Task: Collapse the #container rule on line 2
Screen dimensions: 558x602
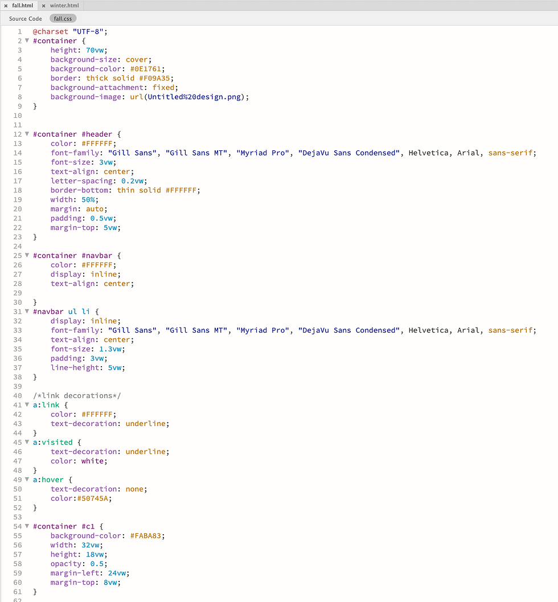Action: click(x=27, y=40)
